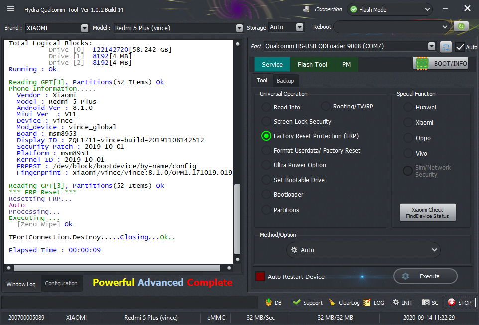The image size is (479, 325).
Task: Open the Backup sub-tab
Action: click(285, 81)
